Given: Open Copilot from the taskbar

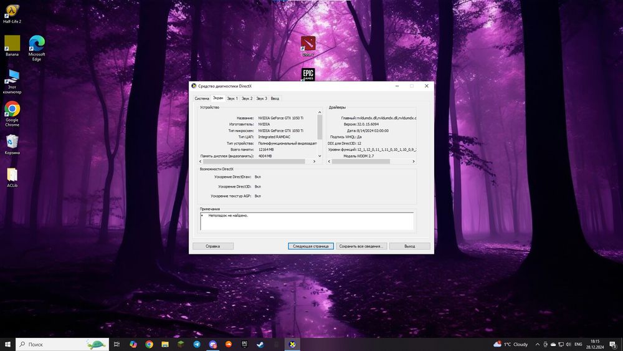Looking at the screenshot, I should click(133, 344).
